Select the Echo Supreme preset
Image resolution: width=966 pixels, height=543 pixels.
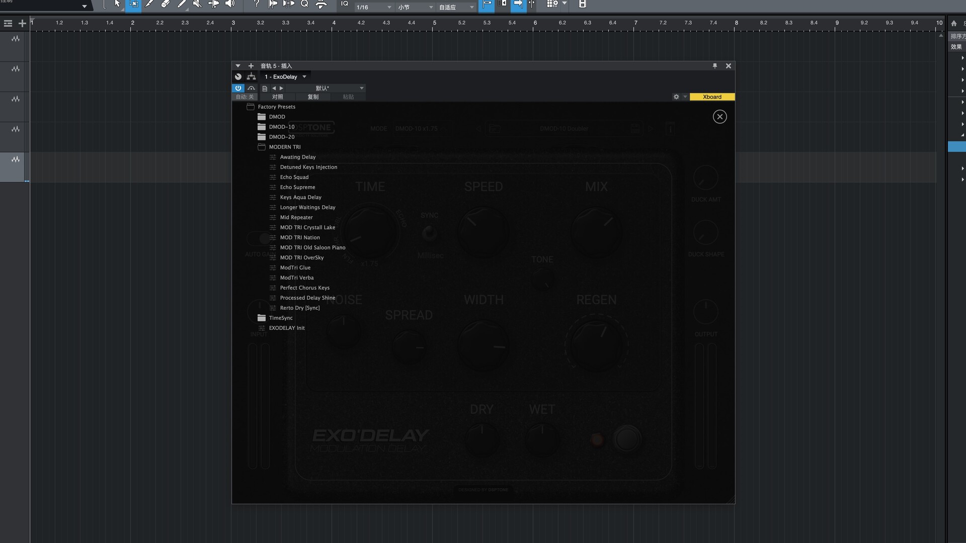[x=297, y=187]
